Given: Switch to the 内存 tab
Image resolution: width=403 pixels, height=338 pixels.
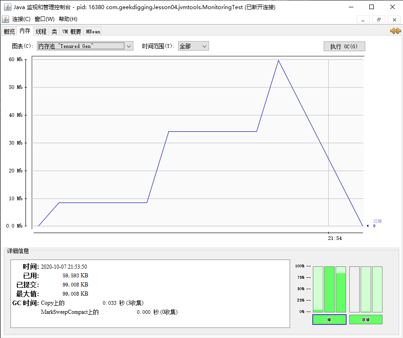Looking at the screenshot, I should point(25,31).
